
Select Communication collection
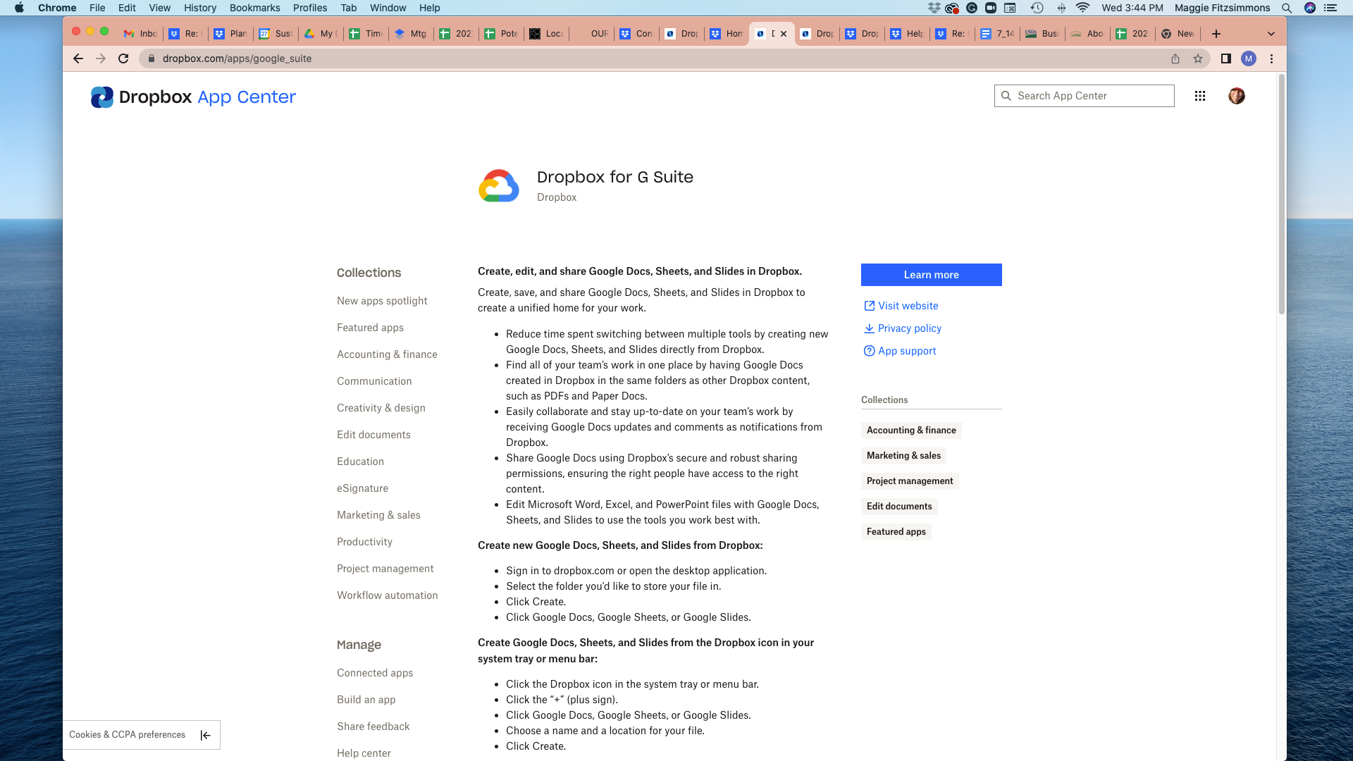pos(374,381)
